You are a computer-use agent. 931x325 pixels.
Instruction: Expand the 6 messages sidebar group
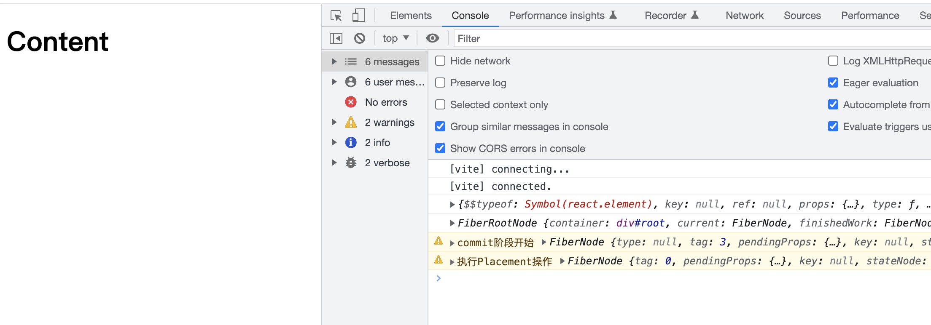(x=334, y=61)
